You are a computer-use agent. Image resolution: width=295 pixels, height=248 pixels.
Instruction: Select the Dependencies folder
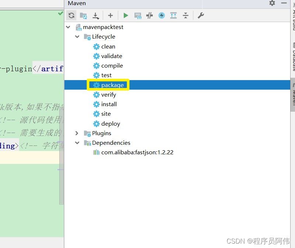click(x=111, y=143)
